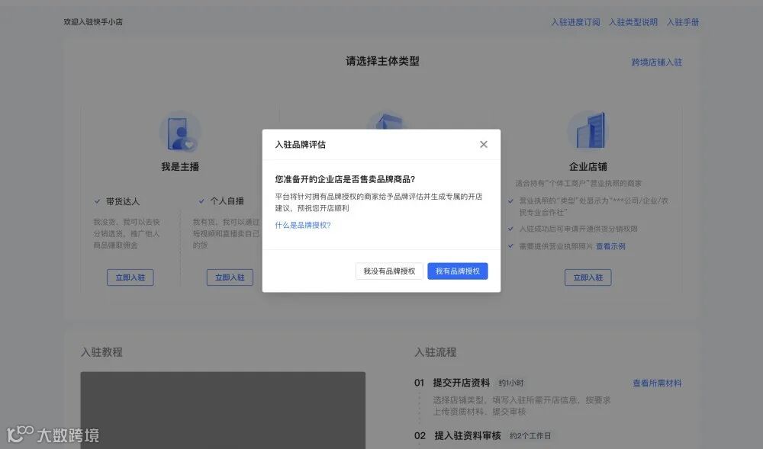763x449 pixels.
Task: Click the 入驻品牌评估 dialog title
Action: click(300, 144)
